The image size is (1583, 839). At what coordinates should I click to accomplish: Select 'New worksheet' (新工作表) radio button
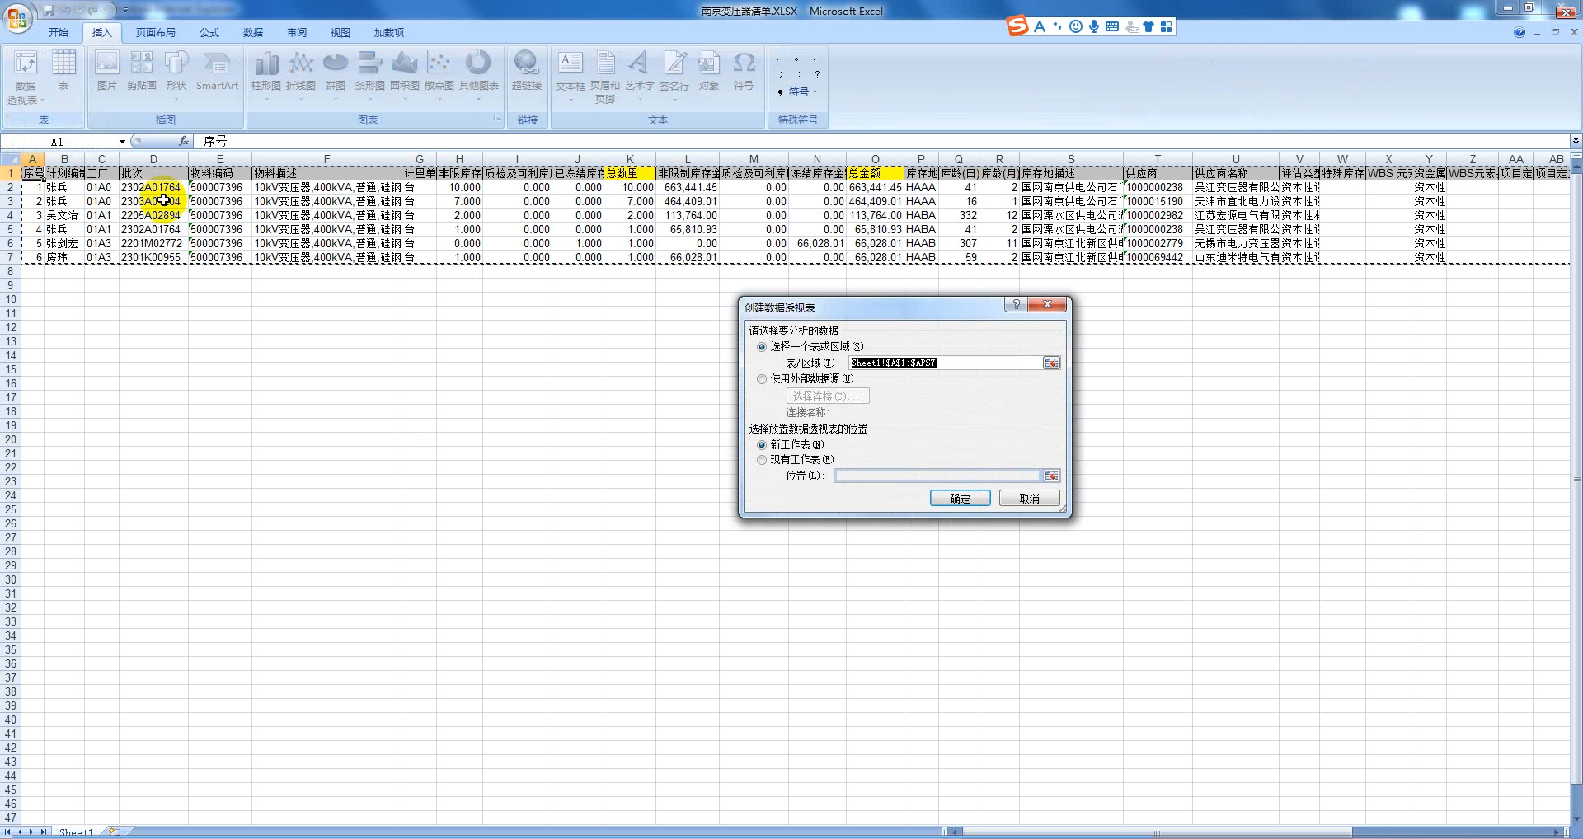click(762, 445)
